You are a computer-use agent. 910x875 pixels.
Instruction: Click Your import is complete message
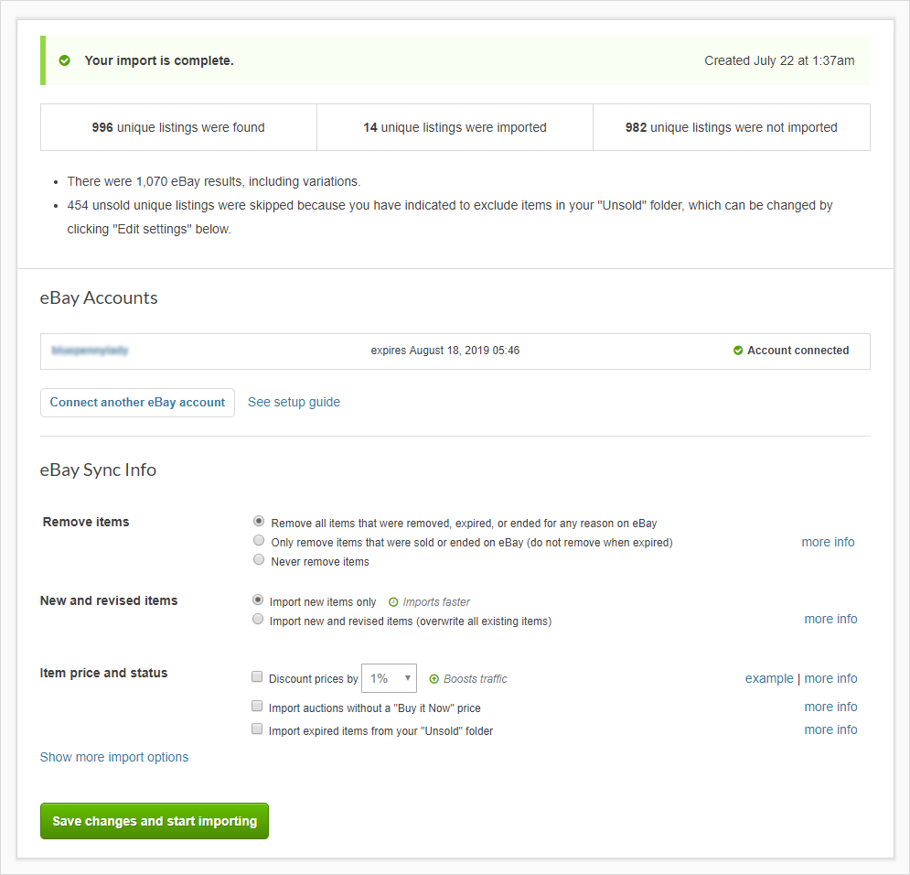[x=159, y=60]
